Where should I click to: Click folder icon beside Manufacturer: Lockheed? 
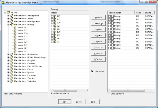[12, 75]
